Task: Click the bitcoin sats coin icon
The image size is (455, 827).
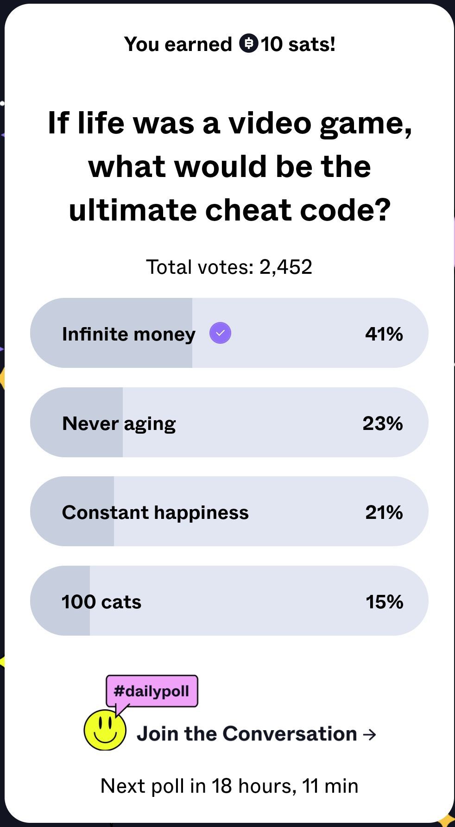Action: click(x=248, y=44)
